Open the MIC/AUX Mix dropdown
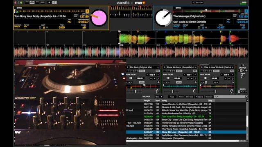This screenshot has height=147, width=262. point(159,97)
